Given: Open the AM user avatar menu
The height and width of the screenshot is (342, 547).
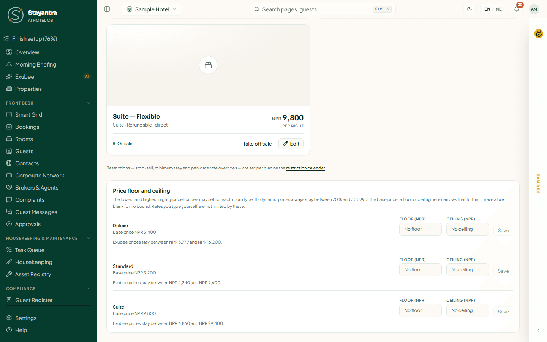Looking at the screenshot, I should (x=534, y=9).
